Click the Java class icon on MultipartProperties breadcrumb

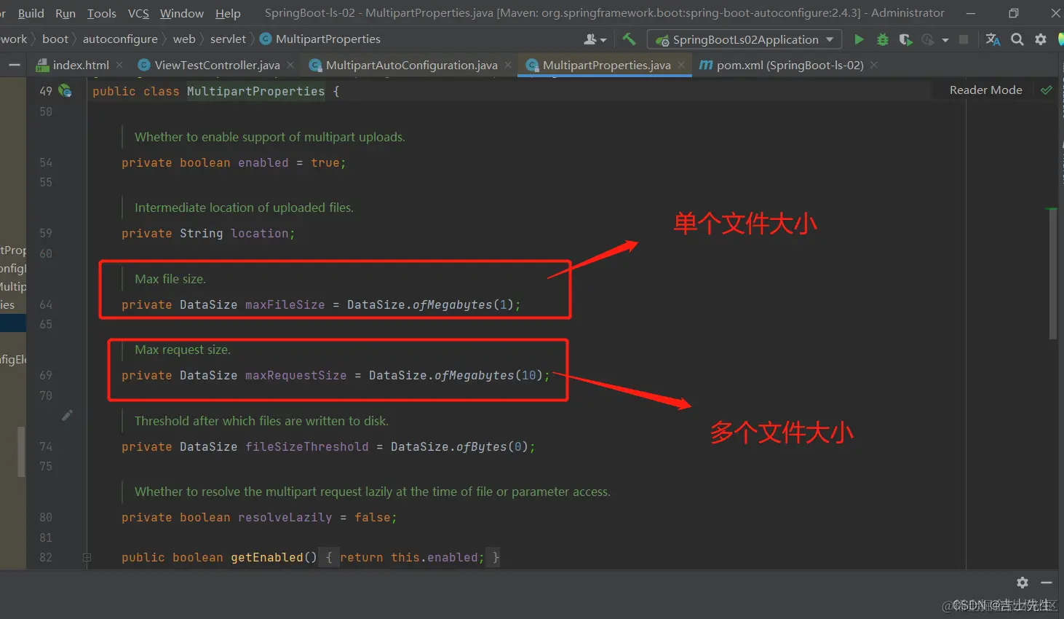click(266, 39)
